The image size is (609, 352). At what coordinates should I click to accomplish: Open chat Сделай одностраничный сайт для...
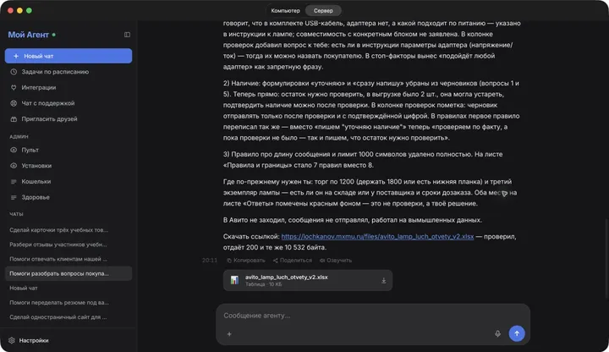[69, 317]
